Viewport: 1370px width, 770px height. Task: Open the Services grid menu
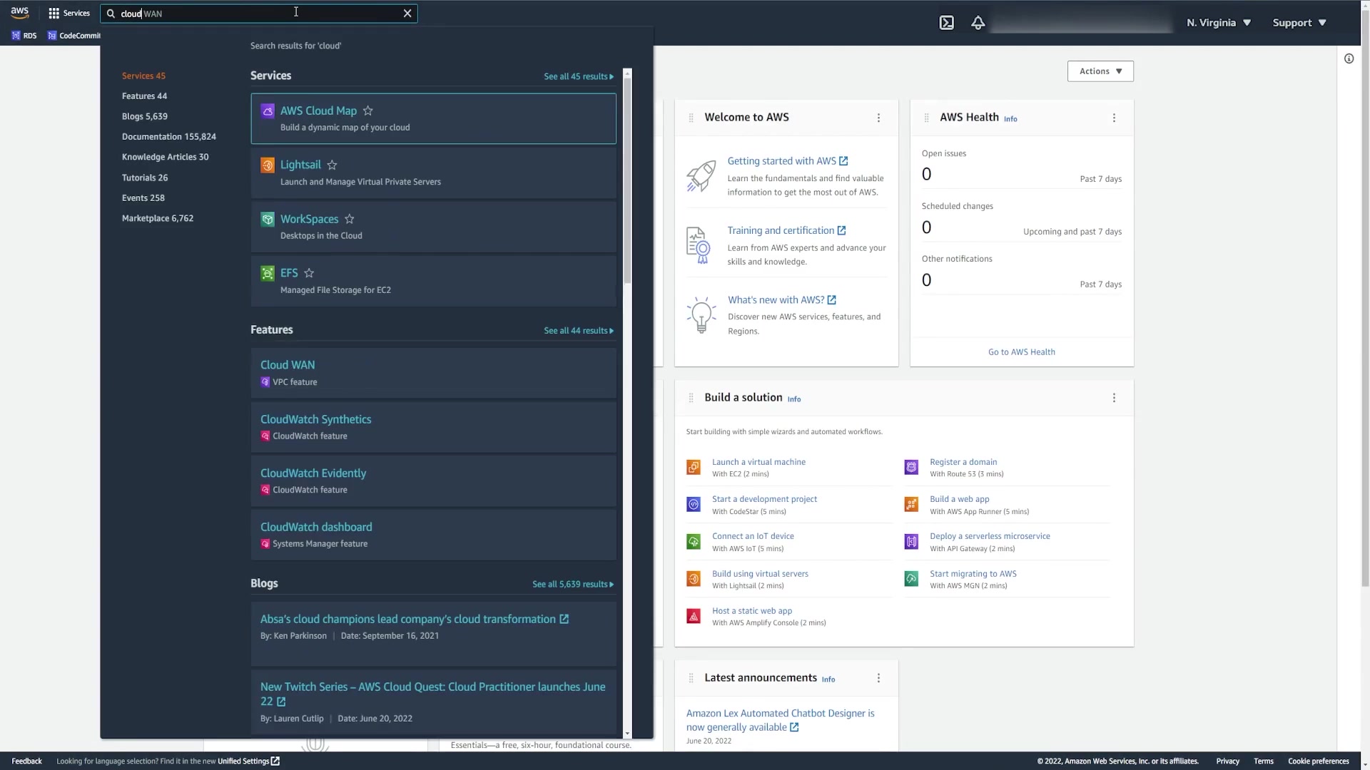point(68,13)
